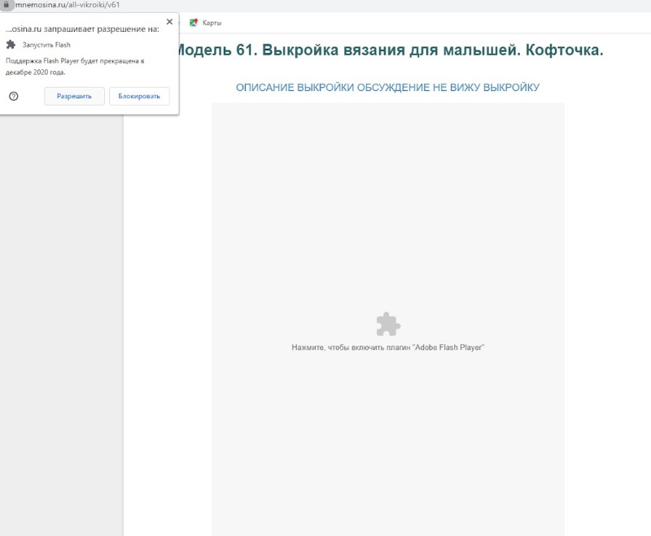Go to the ОБСУЖДЕНИЕ section
Screen dimensions: 651x536
[396, 87]
